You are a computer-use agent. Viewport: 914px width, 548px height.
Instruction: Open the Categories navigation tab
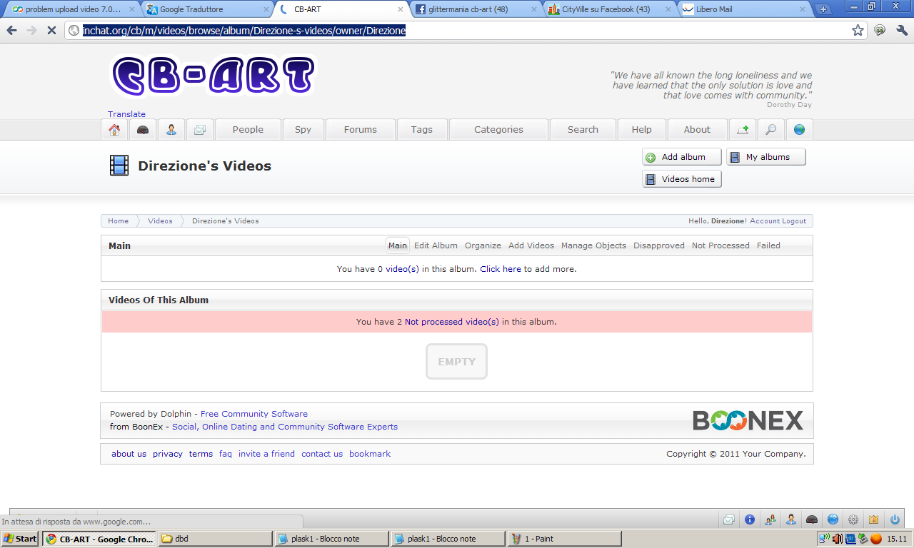point(499,130)
